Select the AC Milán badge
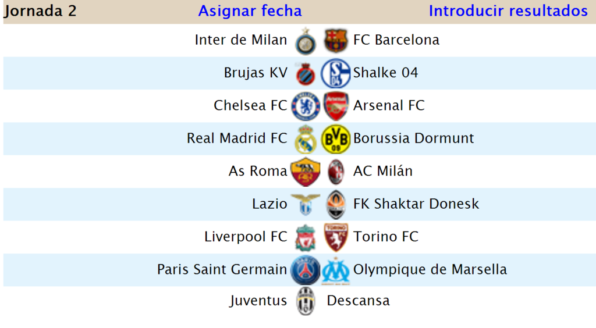This screenshot has height=328, width=596. [336, 172]
